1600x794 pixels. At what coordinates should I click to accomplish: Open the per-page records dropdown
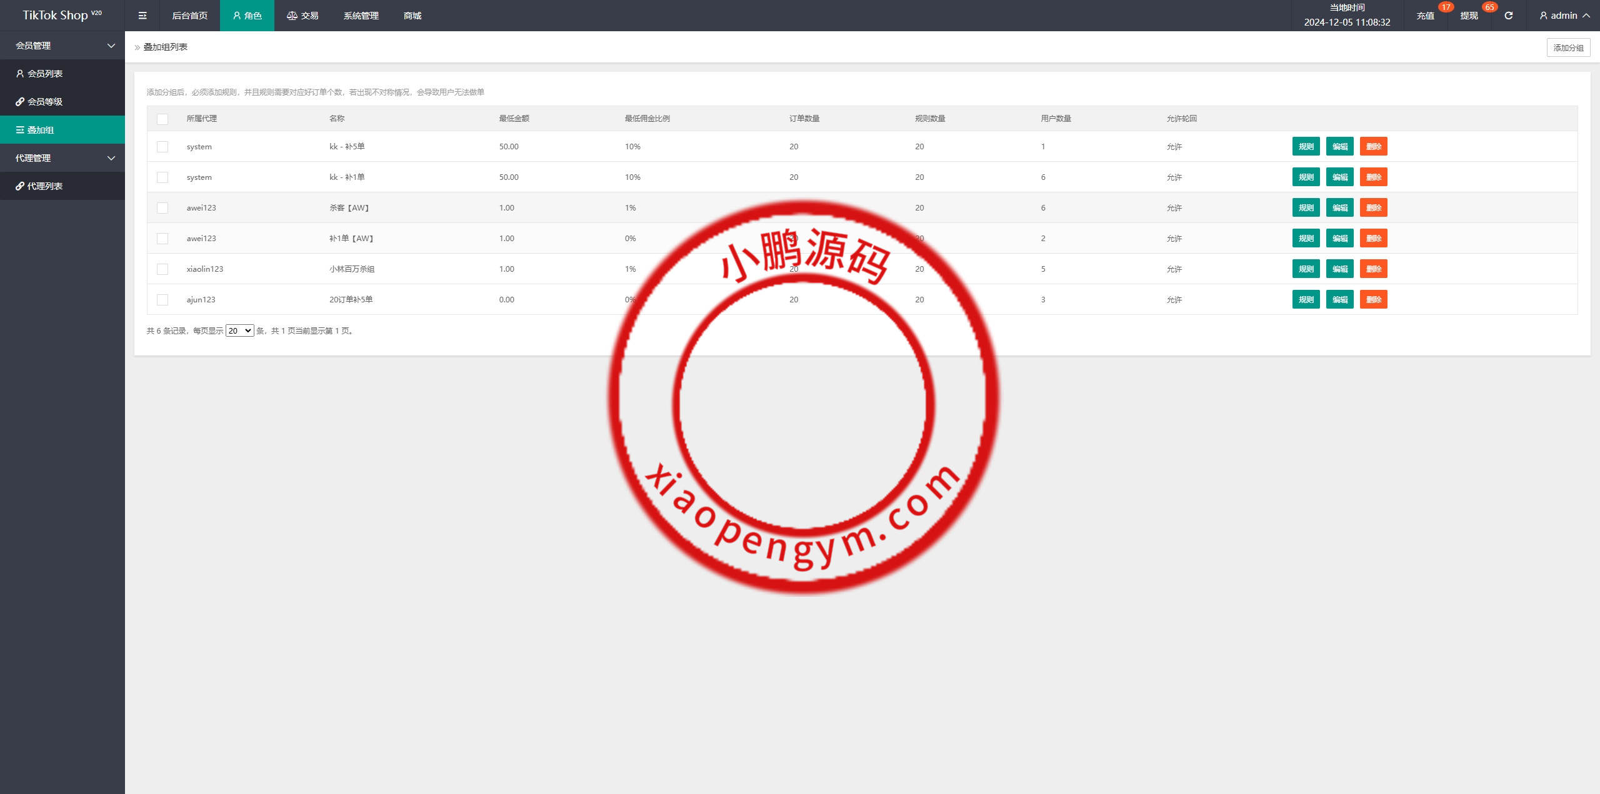click(x=239, y=331)
